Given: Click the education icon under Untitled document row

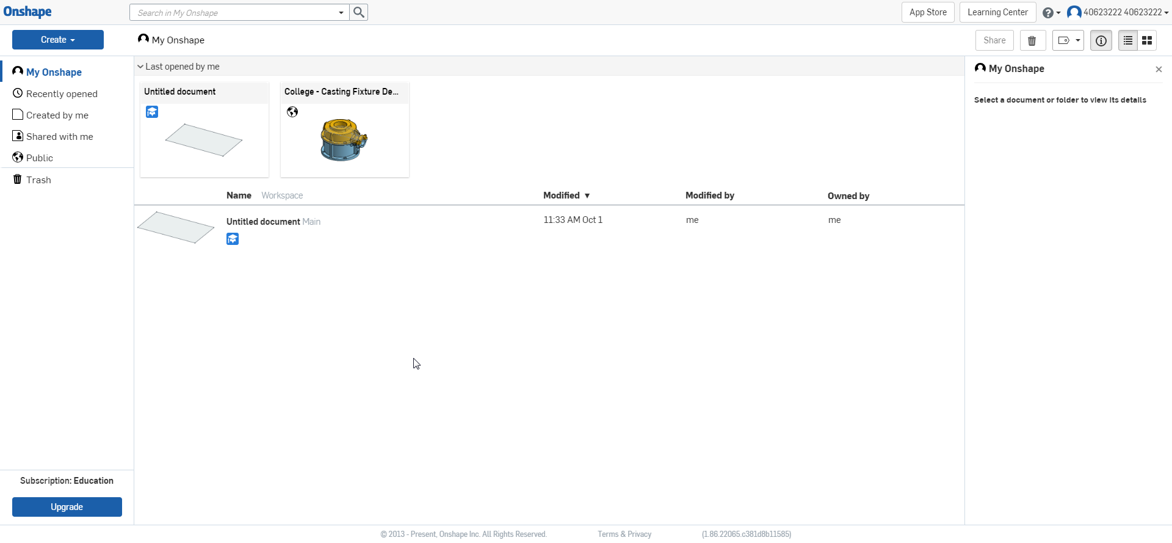Looking at the screenshot, I should click(233, 239).
